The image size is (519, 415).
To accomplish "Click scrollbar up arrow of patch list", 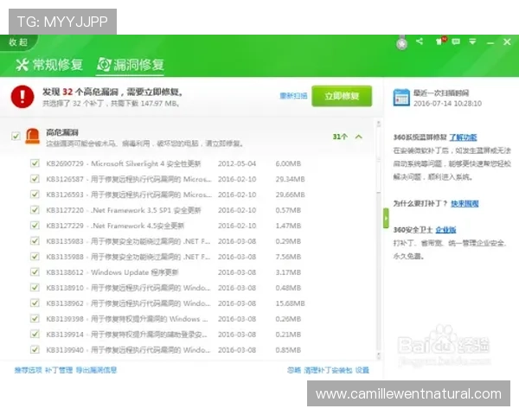I will [379, 124].
